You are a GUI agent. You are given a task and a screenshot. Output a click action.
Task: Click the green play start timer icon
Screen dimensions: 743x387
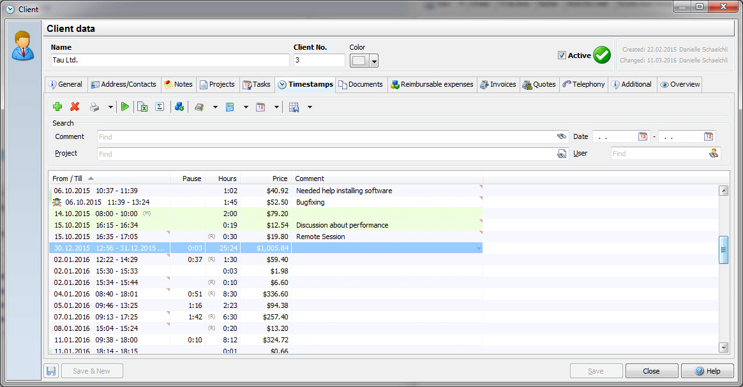coord(125,107)
